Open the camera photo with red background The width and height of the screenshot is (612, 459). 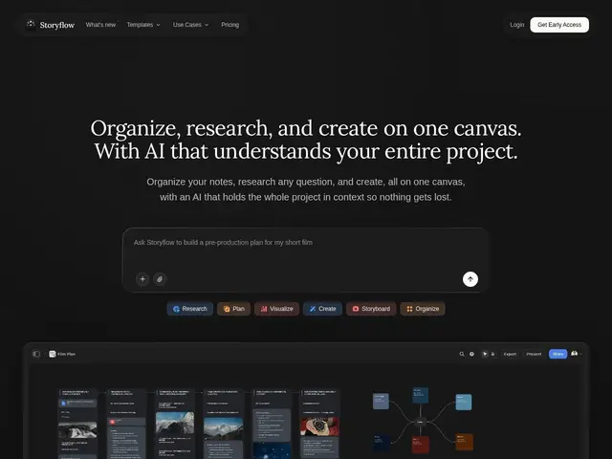pyautogui.click(x=319, y=426)
